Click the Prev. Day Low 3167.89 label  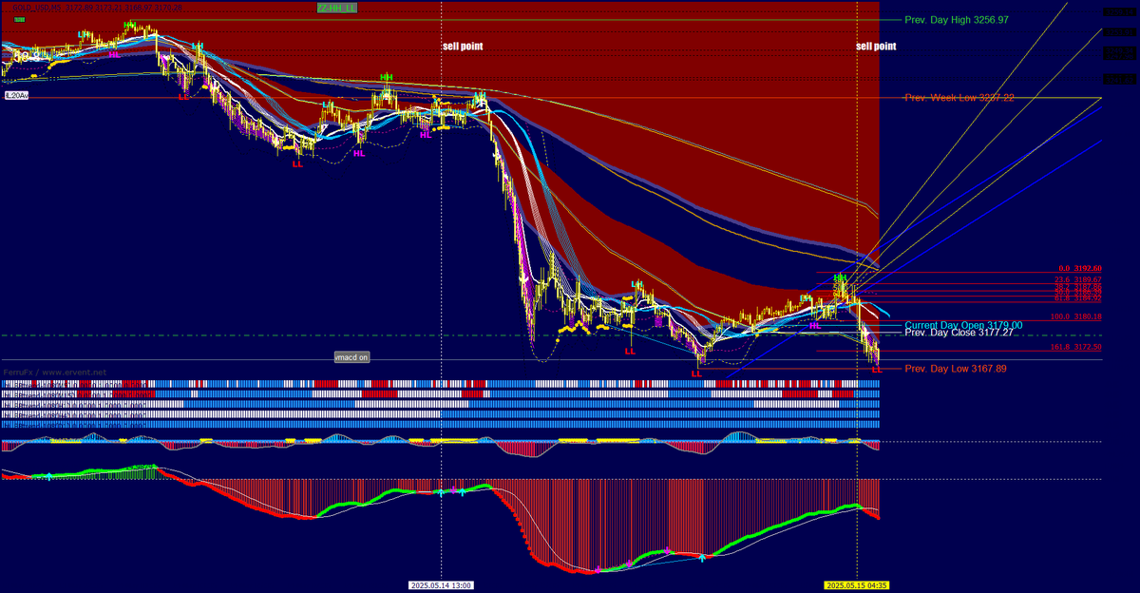coord(955,369)
